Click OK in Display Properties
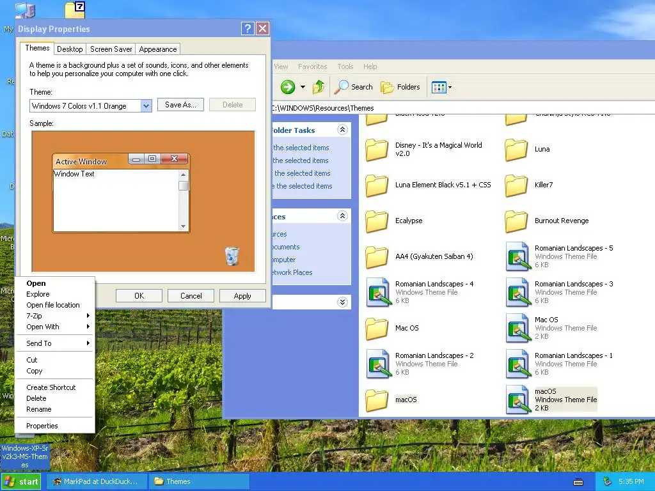655x491 pixels. pos(139,295)
